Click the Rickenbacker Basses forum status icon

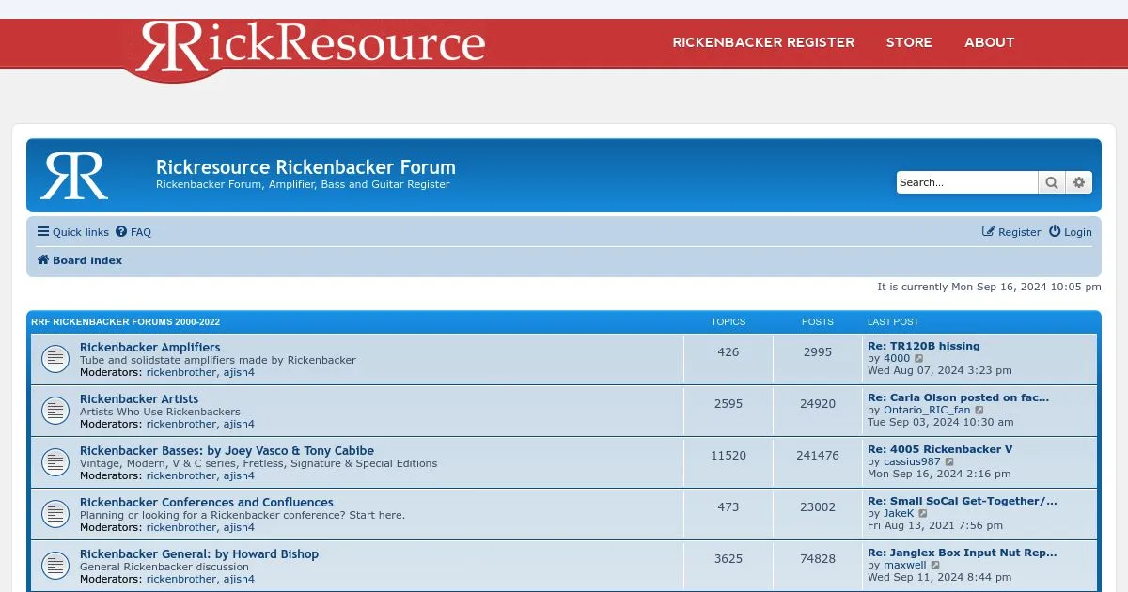55,462
